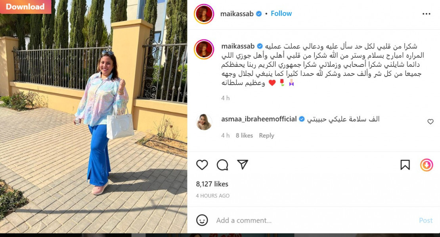
Task: Open the three-dots more options menu
Action: pos(426,14)
